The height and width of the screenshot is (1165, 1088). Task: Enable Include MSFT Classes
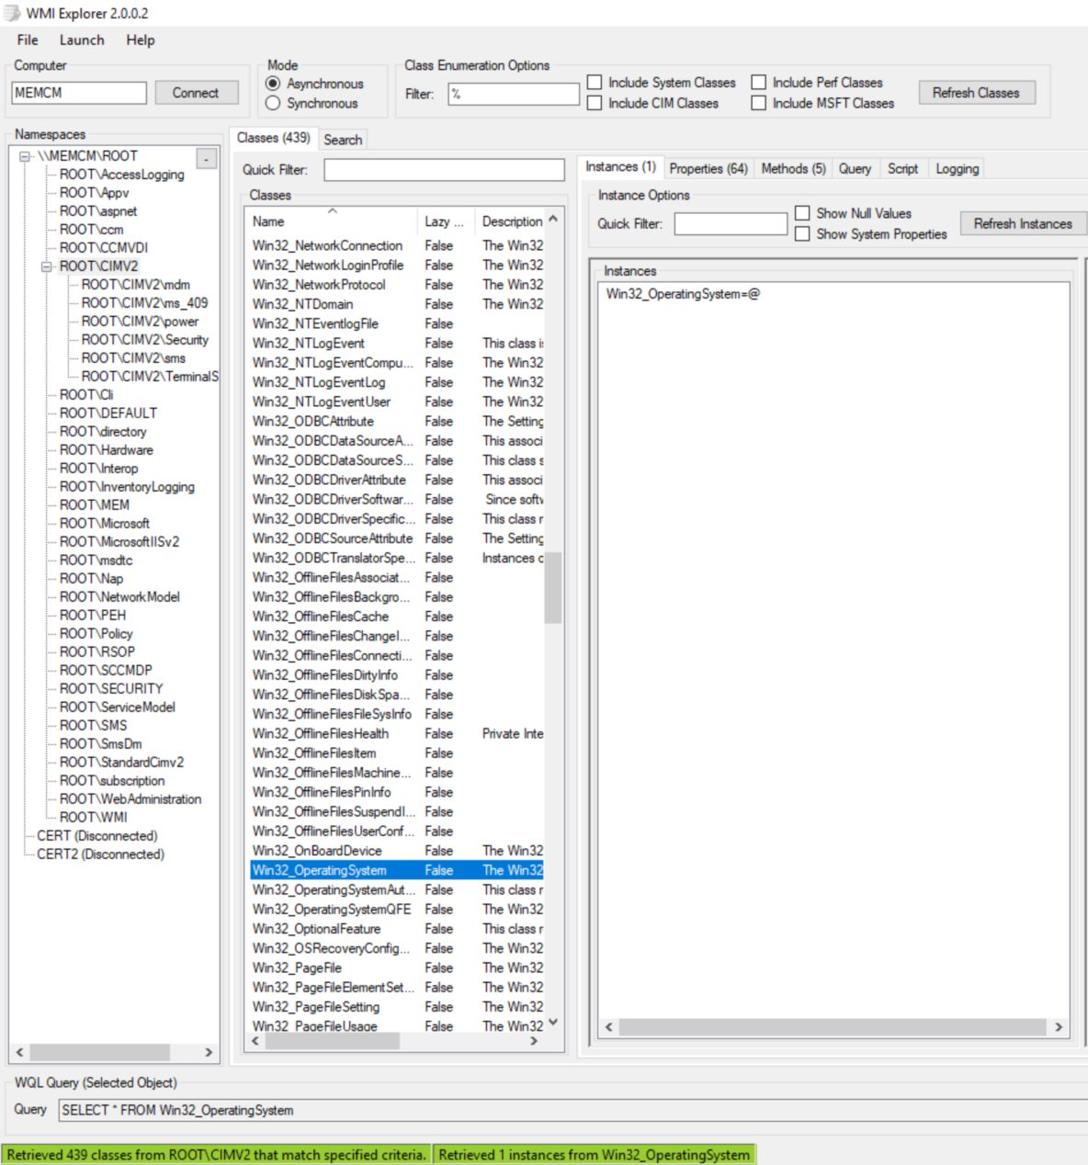click(759, 103)
